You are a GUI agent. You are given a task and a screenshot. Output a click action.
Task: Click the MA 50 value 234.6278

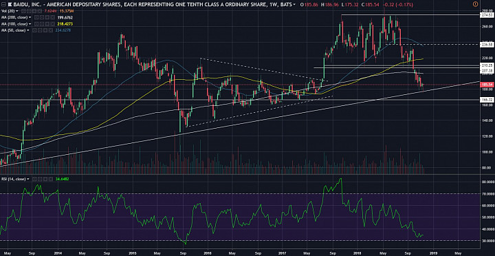63,30
